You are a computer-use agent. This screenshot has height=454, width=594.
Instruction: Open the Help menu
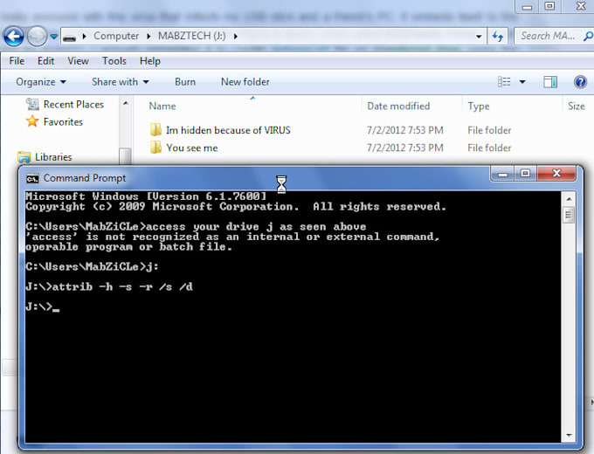(150, 61)
